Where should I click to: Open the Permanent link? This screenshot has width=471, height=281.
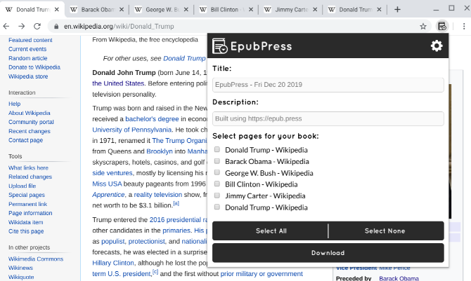tap(27, 204)
